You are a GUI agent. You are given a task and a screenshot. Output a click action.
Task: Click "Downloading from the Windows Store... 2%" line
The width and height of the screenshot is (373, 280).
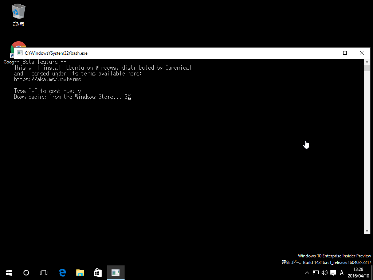[x=72, y=97]
